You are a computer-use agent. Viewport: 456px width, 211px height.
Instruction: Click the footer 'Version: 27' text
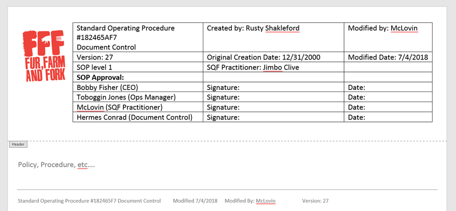315,201
